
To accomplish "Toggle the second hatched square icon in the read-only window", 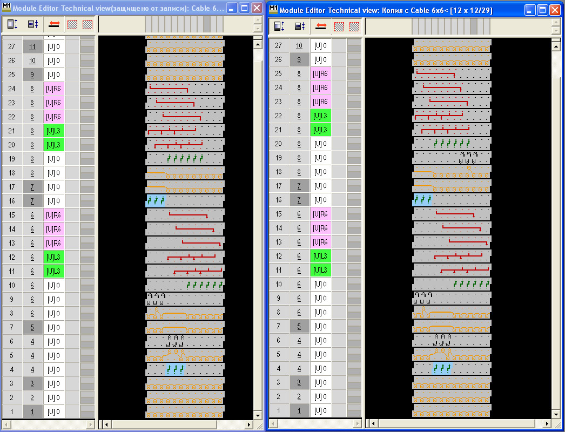I will pos(87,24).
